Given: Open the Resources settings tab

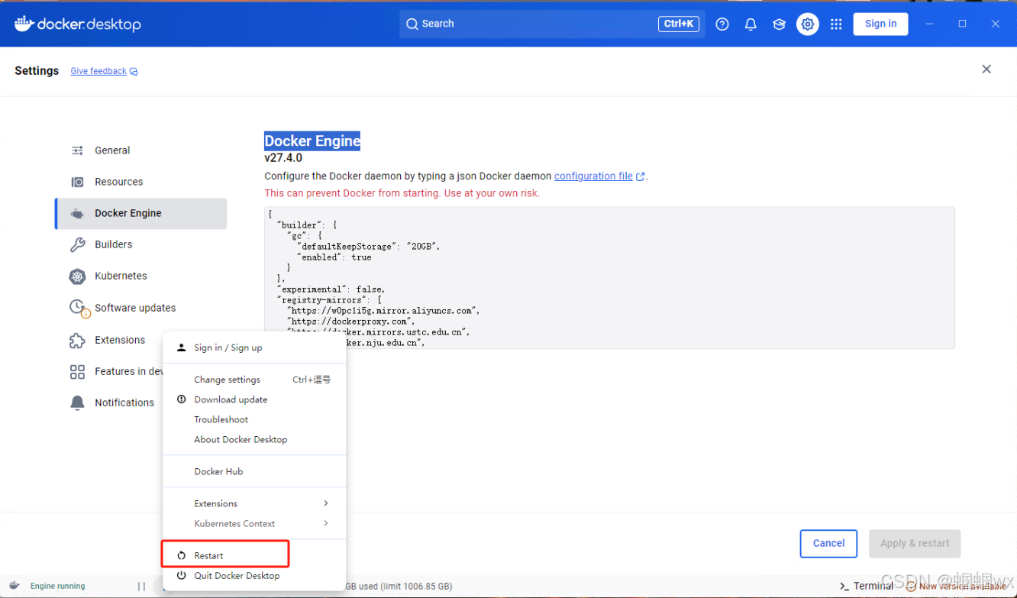Looking at the screenshot, I should pyautogui.click(x=140, y=182).
